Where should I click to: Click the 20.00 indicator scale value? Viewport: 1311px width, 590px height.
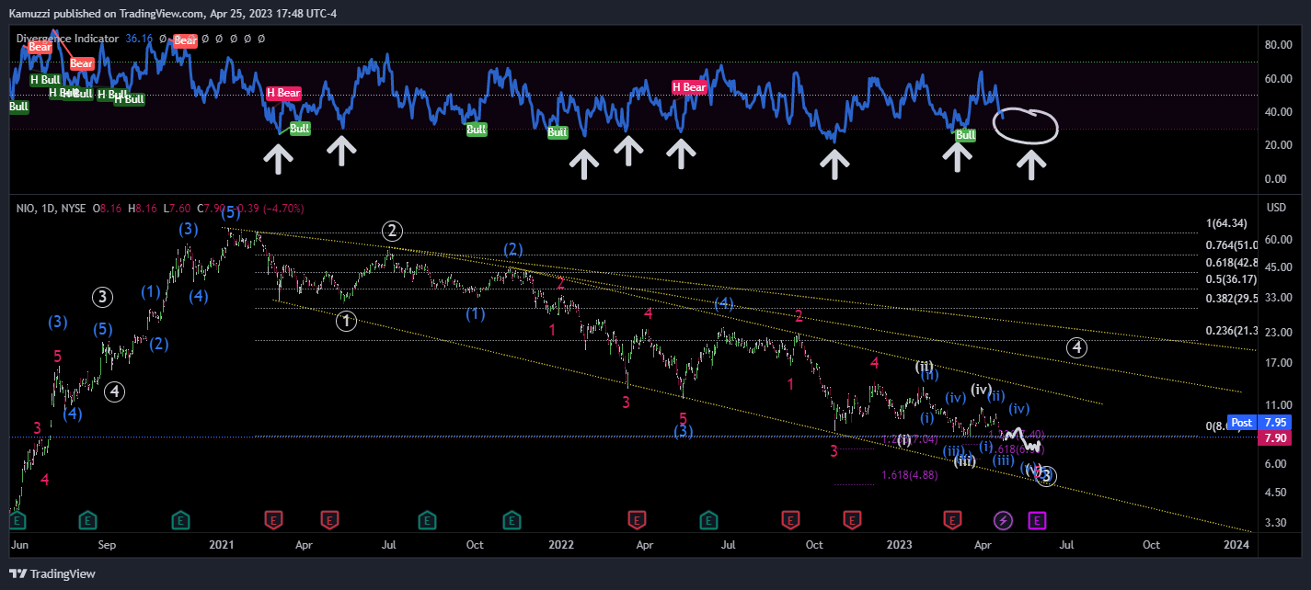tap(1279, 145)
